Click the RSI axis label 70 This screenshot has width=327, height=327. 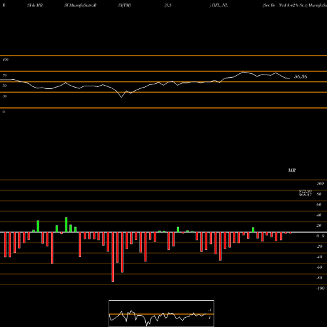pyautogui.click(x=5, y=75)
